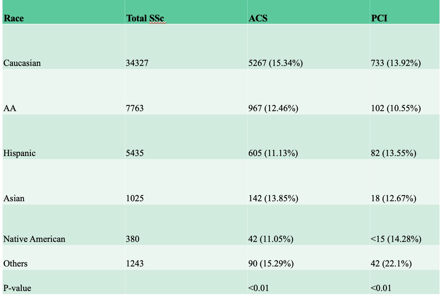Click the PCI column header
This screenshot has height=298, width=441.
[379, 18]
